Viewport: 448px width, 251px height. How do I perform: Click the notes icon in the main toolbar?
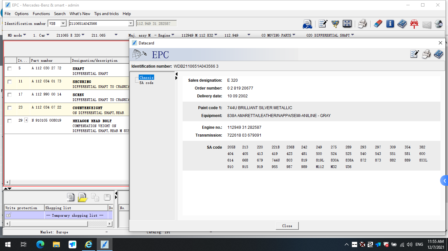pos(323,24)
